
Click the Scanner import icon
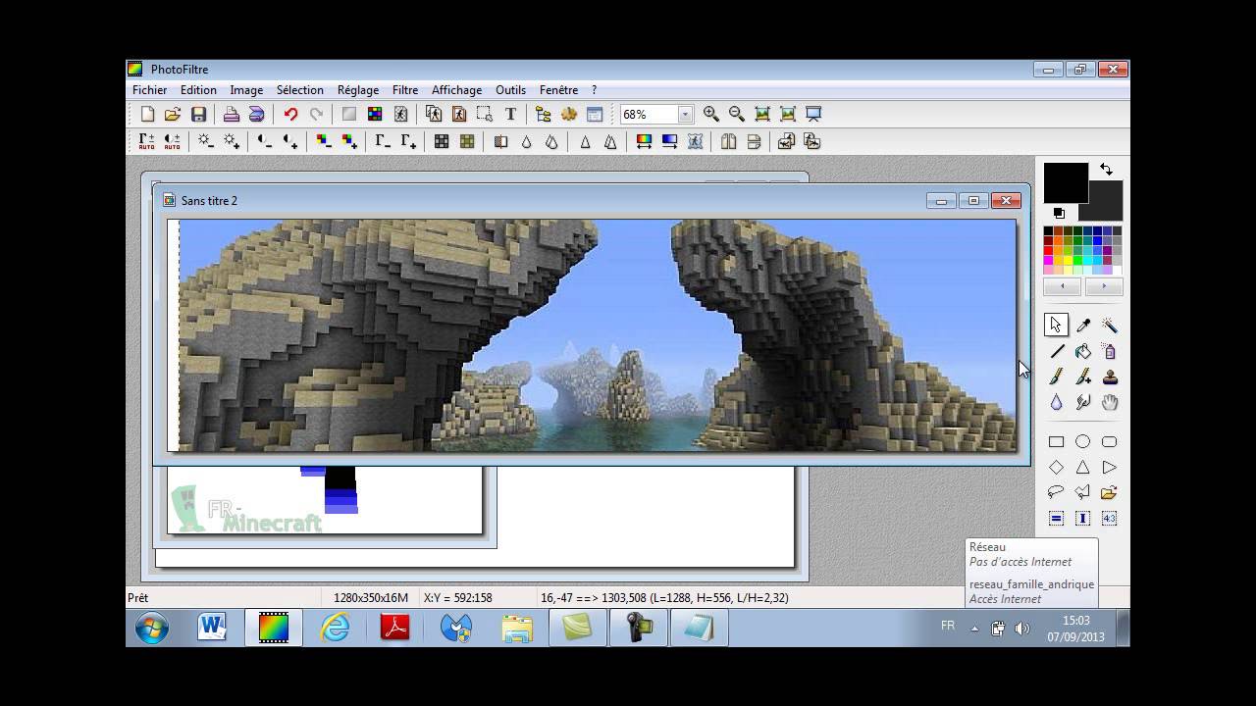tap(256, 114)
